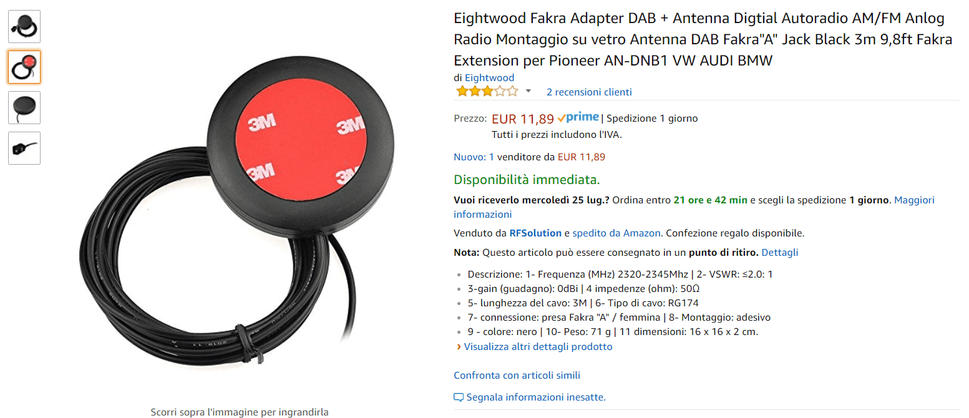The height and width of the screenshot is (418, 969).
Task: Click Segnala informazioni inesatte speech bubble icon
Action: coord(459,397)
